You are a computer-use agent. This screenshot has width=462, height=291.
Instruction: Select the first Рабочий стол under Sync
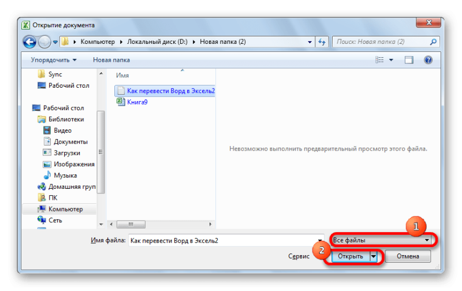click(63, 85)
